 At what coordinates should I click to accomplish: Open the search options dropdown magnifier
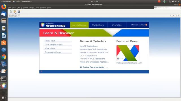155,8
